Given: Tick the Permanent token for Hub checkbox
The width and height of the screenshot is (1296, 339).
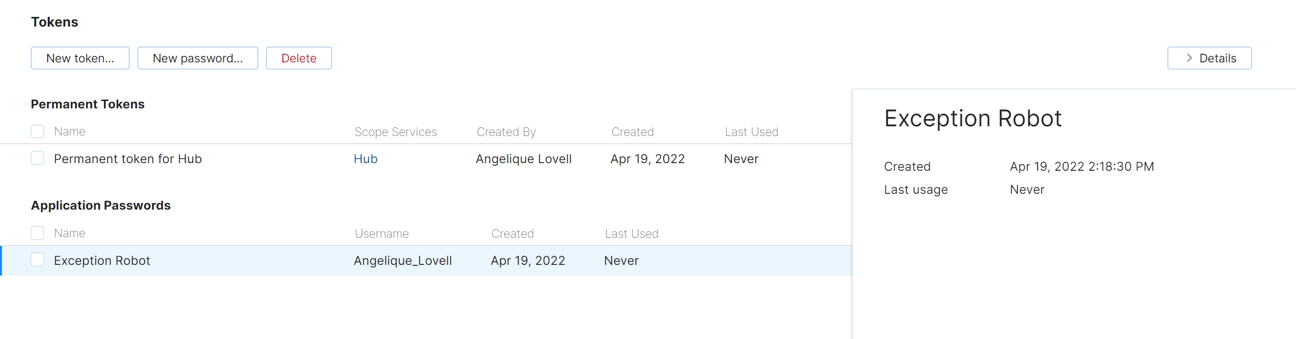Looking at the screenshot, I should coord(37,159).
